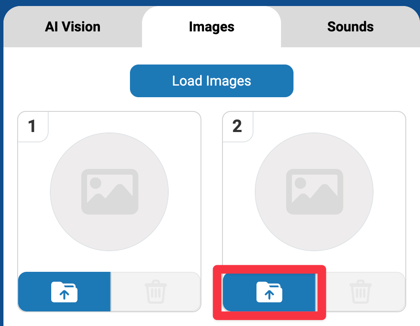
Task: Select the circular image preview in card 1
Action: 109,191
